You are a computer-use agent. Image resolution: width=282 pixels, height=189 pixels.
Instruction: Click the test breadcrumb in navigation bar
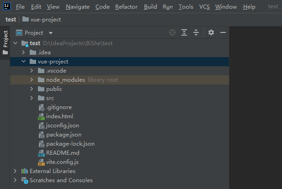coord(10,20)
